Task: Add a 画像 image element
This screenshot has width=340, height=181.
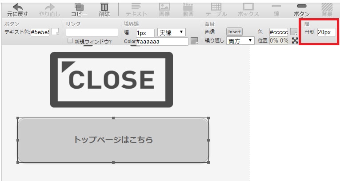Action: pos(164,10)
